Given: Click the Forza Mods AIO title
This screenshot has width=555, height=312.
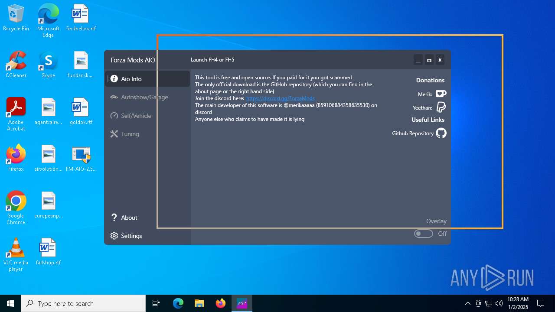Looking at the screenshot, I should [133, 60].
